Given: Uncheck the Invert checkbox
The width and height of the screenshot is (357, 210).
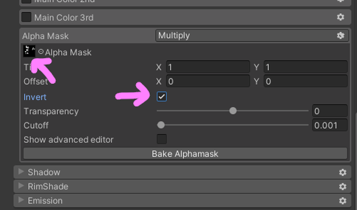Looking at the screenshot, I should tap(162, 96).
